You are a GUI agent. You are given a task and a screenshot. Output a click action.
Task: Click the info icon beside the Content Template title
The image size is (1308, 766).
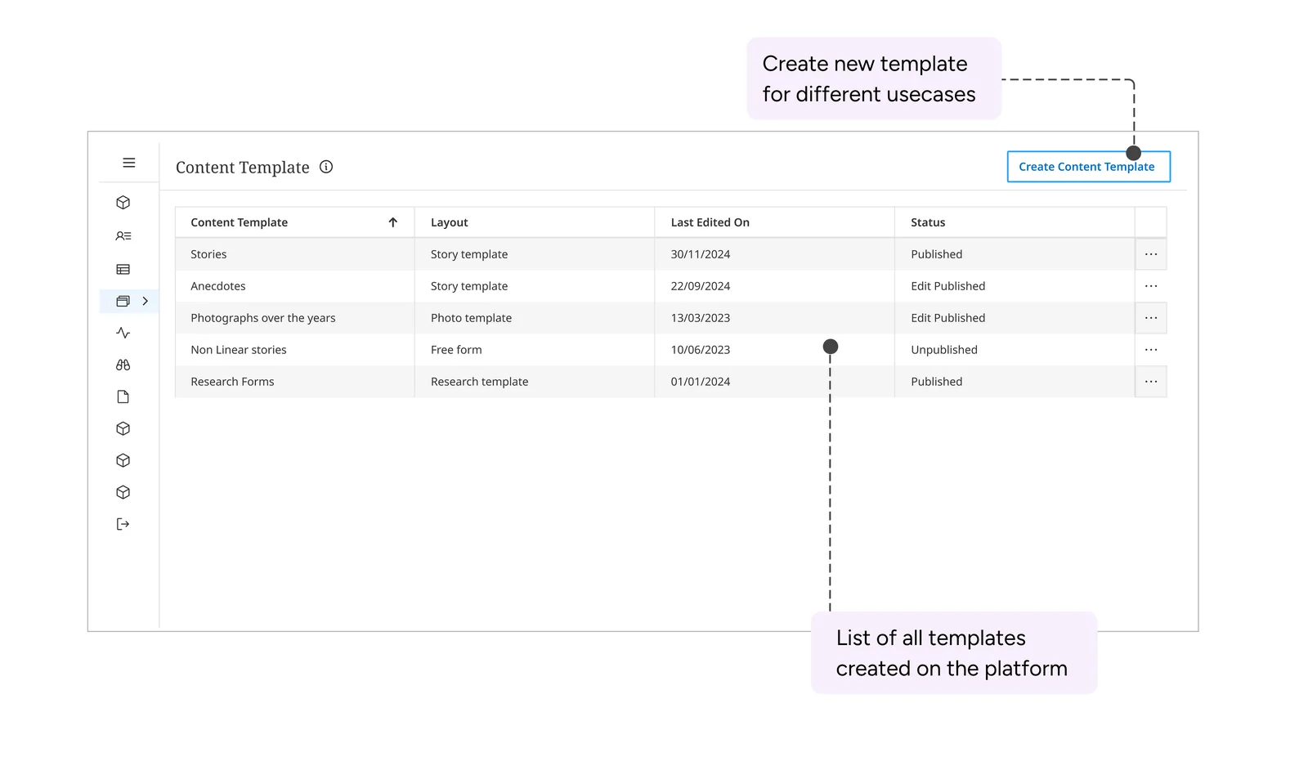[326, 167]
